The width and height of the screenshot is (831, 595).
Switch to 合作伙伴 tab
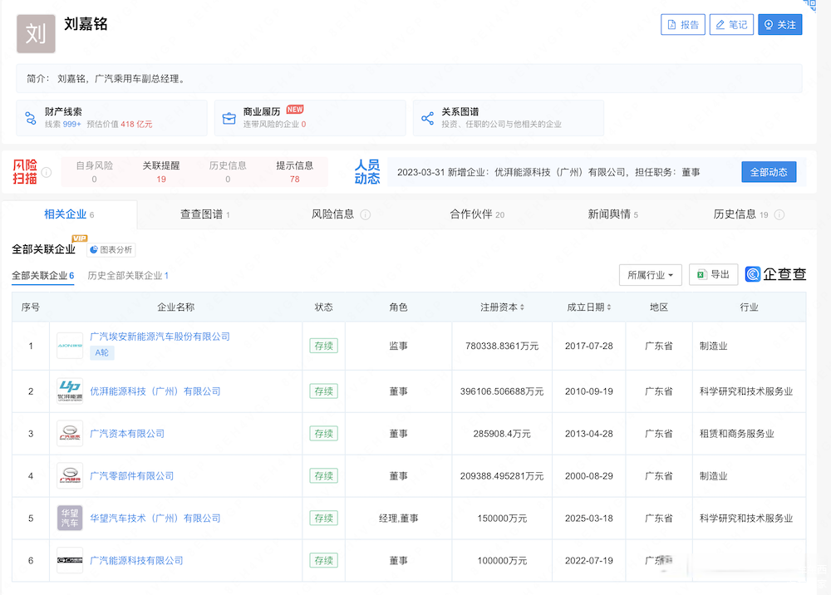pos(476,214)
